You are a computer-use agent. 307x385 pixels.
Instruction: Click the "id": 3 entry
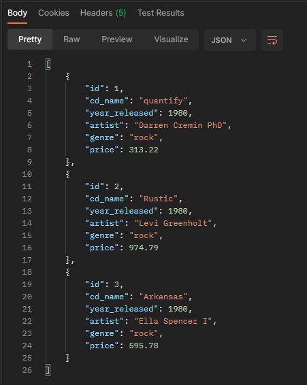point(104,284)
